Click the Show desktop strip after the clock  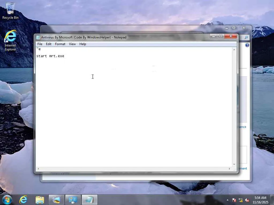pos(272,200)
